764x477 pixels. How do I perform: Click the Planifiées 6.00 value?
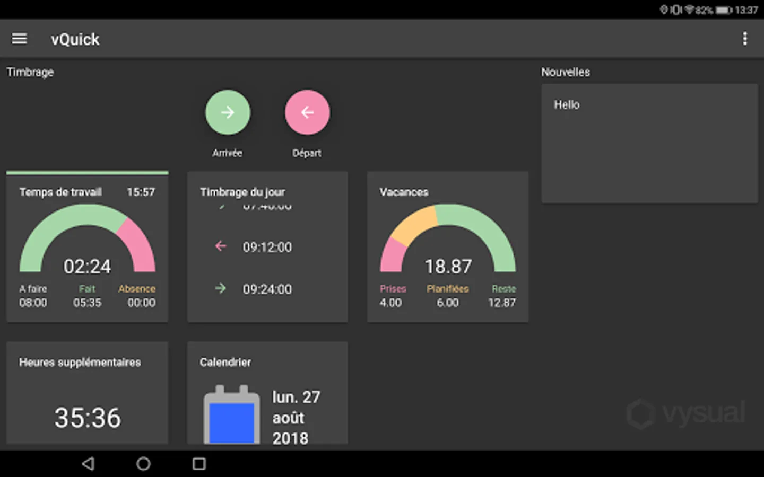[x=448, y=303]
